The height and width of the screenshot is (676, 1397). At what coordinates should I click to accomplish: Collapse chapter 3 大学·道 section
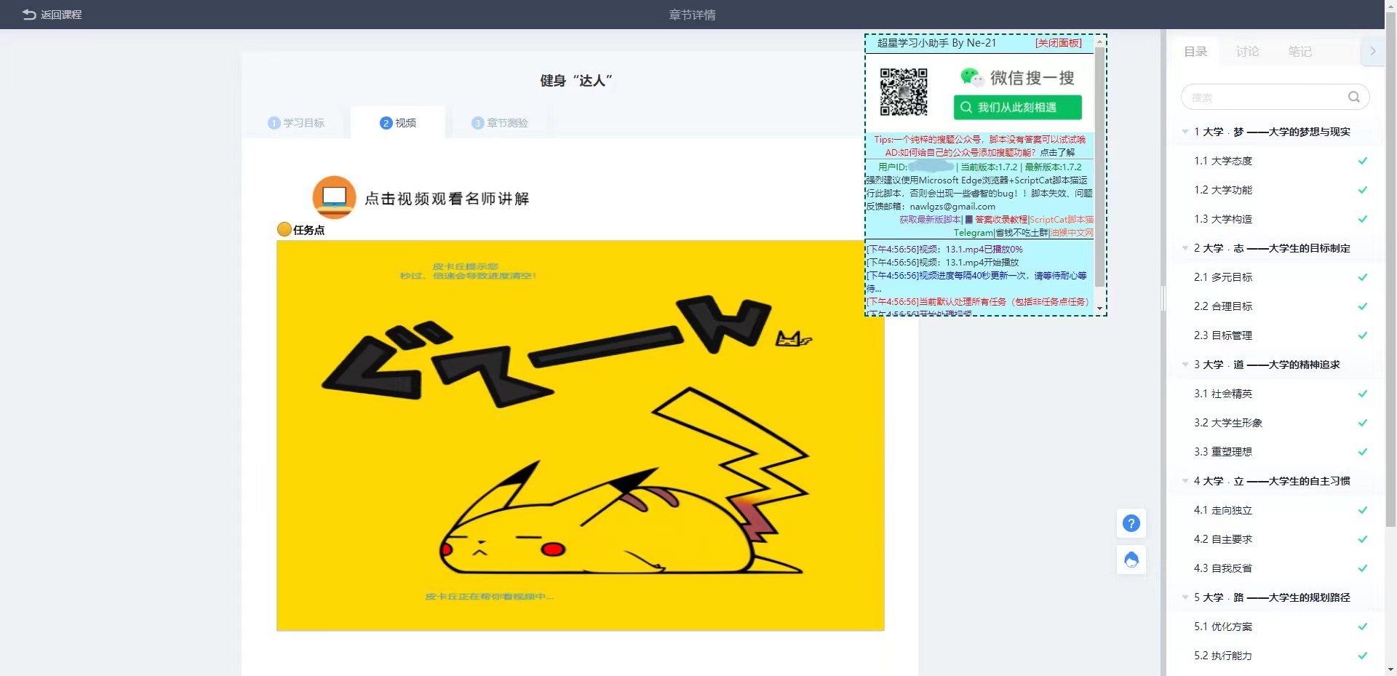tap(1185, 365)
